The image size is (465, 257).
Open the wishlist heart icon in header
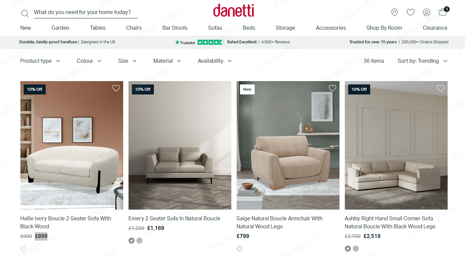[x=411, y=12]
